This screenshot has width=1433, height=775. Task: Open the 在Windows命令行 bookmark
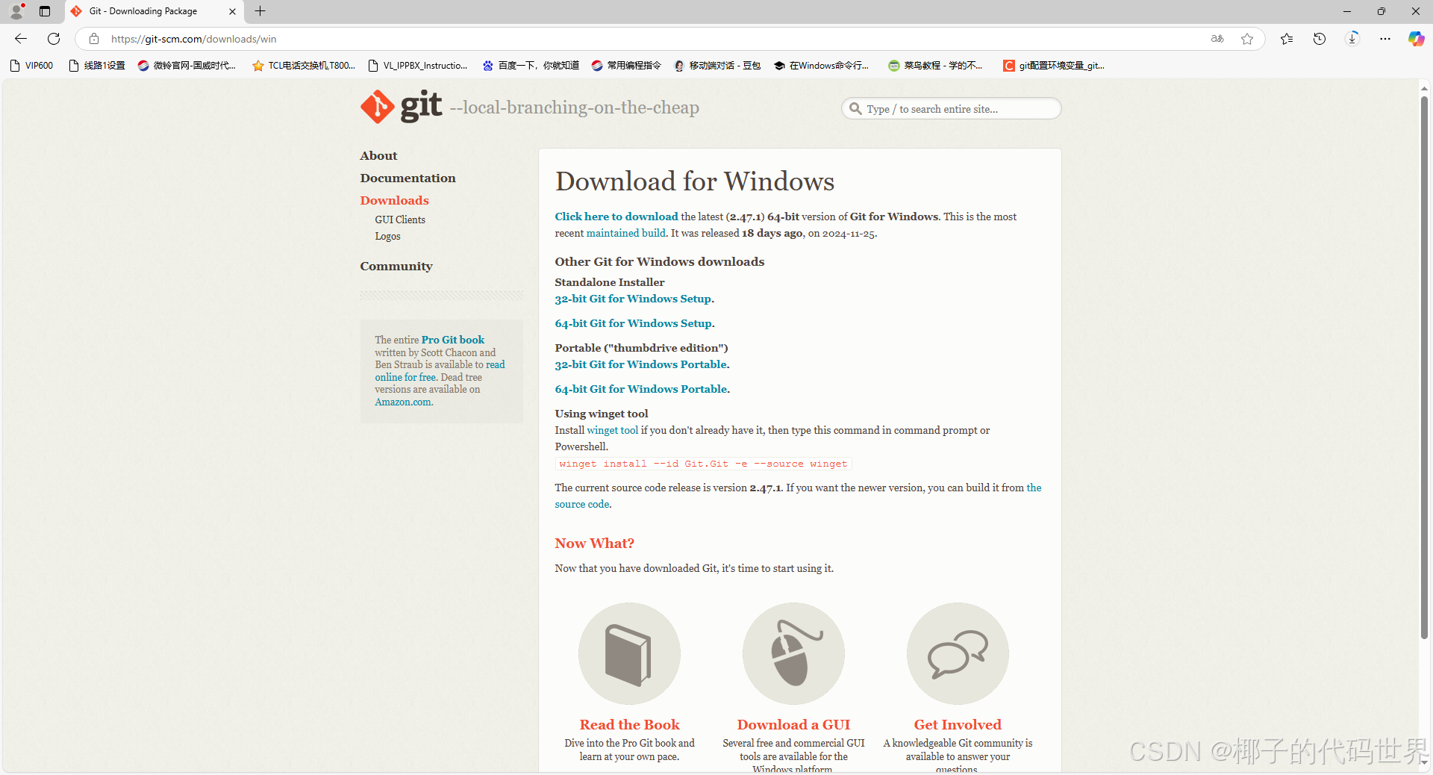pos(821,66)
